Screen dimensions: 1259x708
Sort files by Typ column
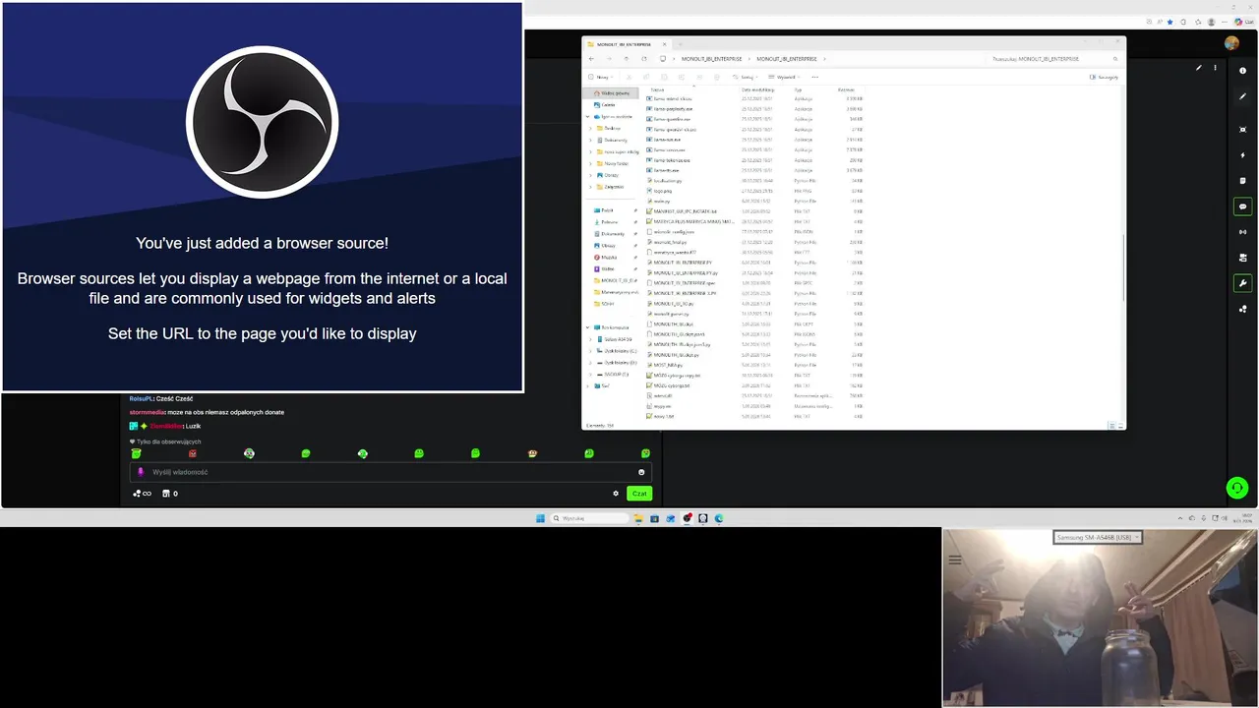798,89
